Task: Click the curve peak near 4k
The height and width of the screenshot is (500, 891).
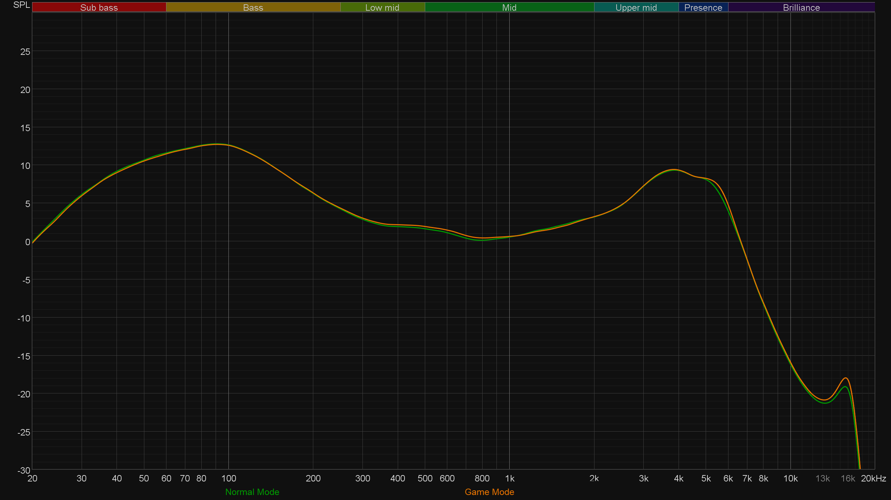Action: pyautogui.click(x=673, y=170)
